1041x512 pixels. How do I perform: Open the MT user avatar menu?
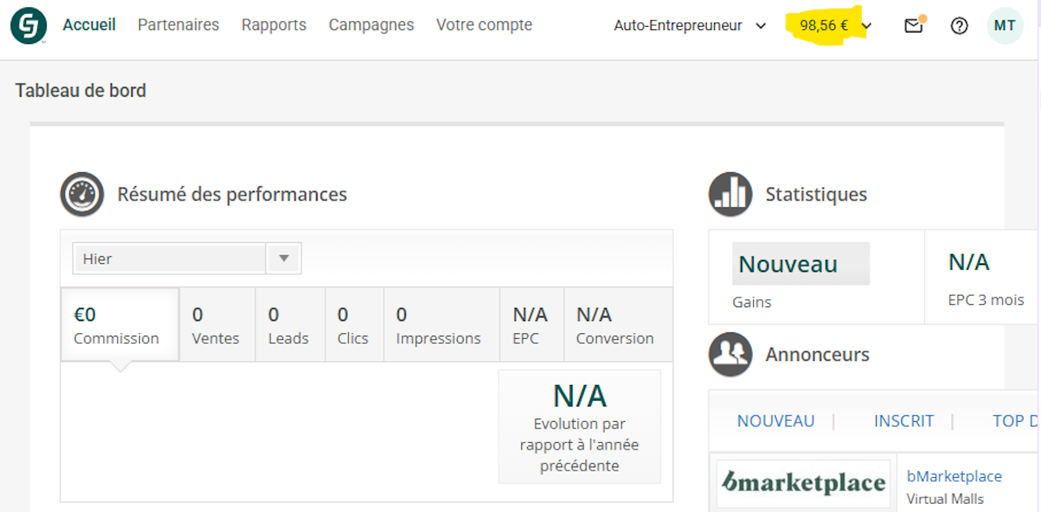(x=1004, y=26)
